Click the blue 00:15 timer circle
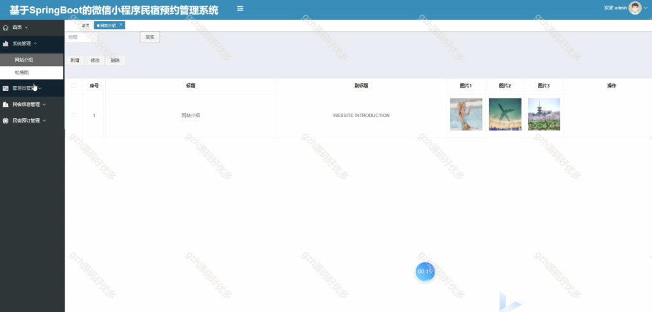Screen dimensions: 652x312 click(x=425, y=272)
